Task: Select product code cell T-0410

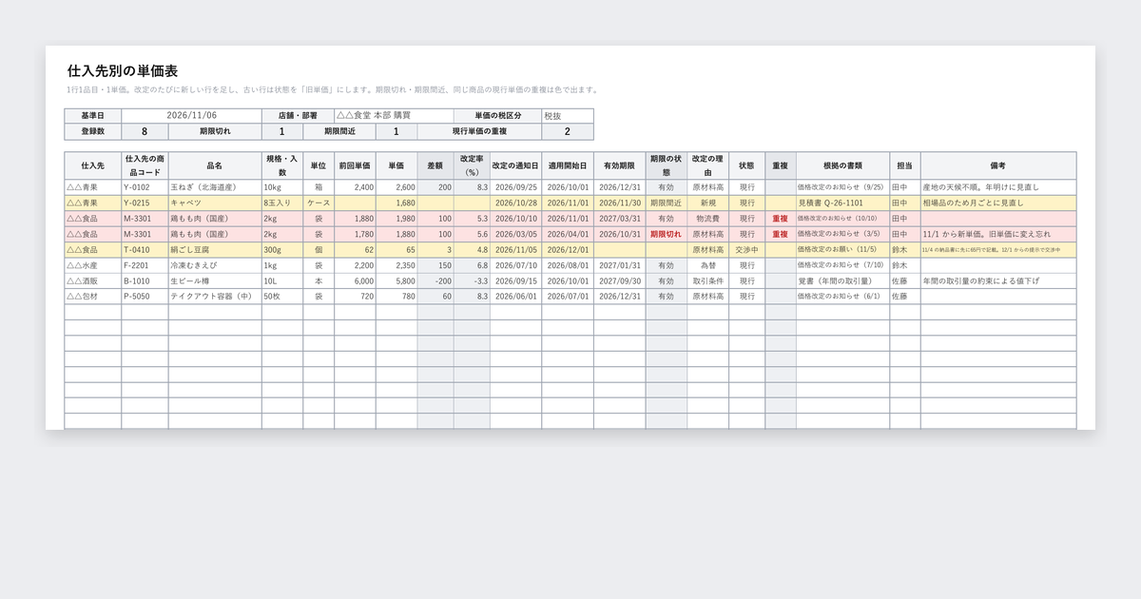Action: click(x=145, y=249)
